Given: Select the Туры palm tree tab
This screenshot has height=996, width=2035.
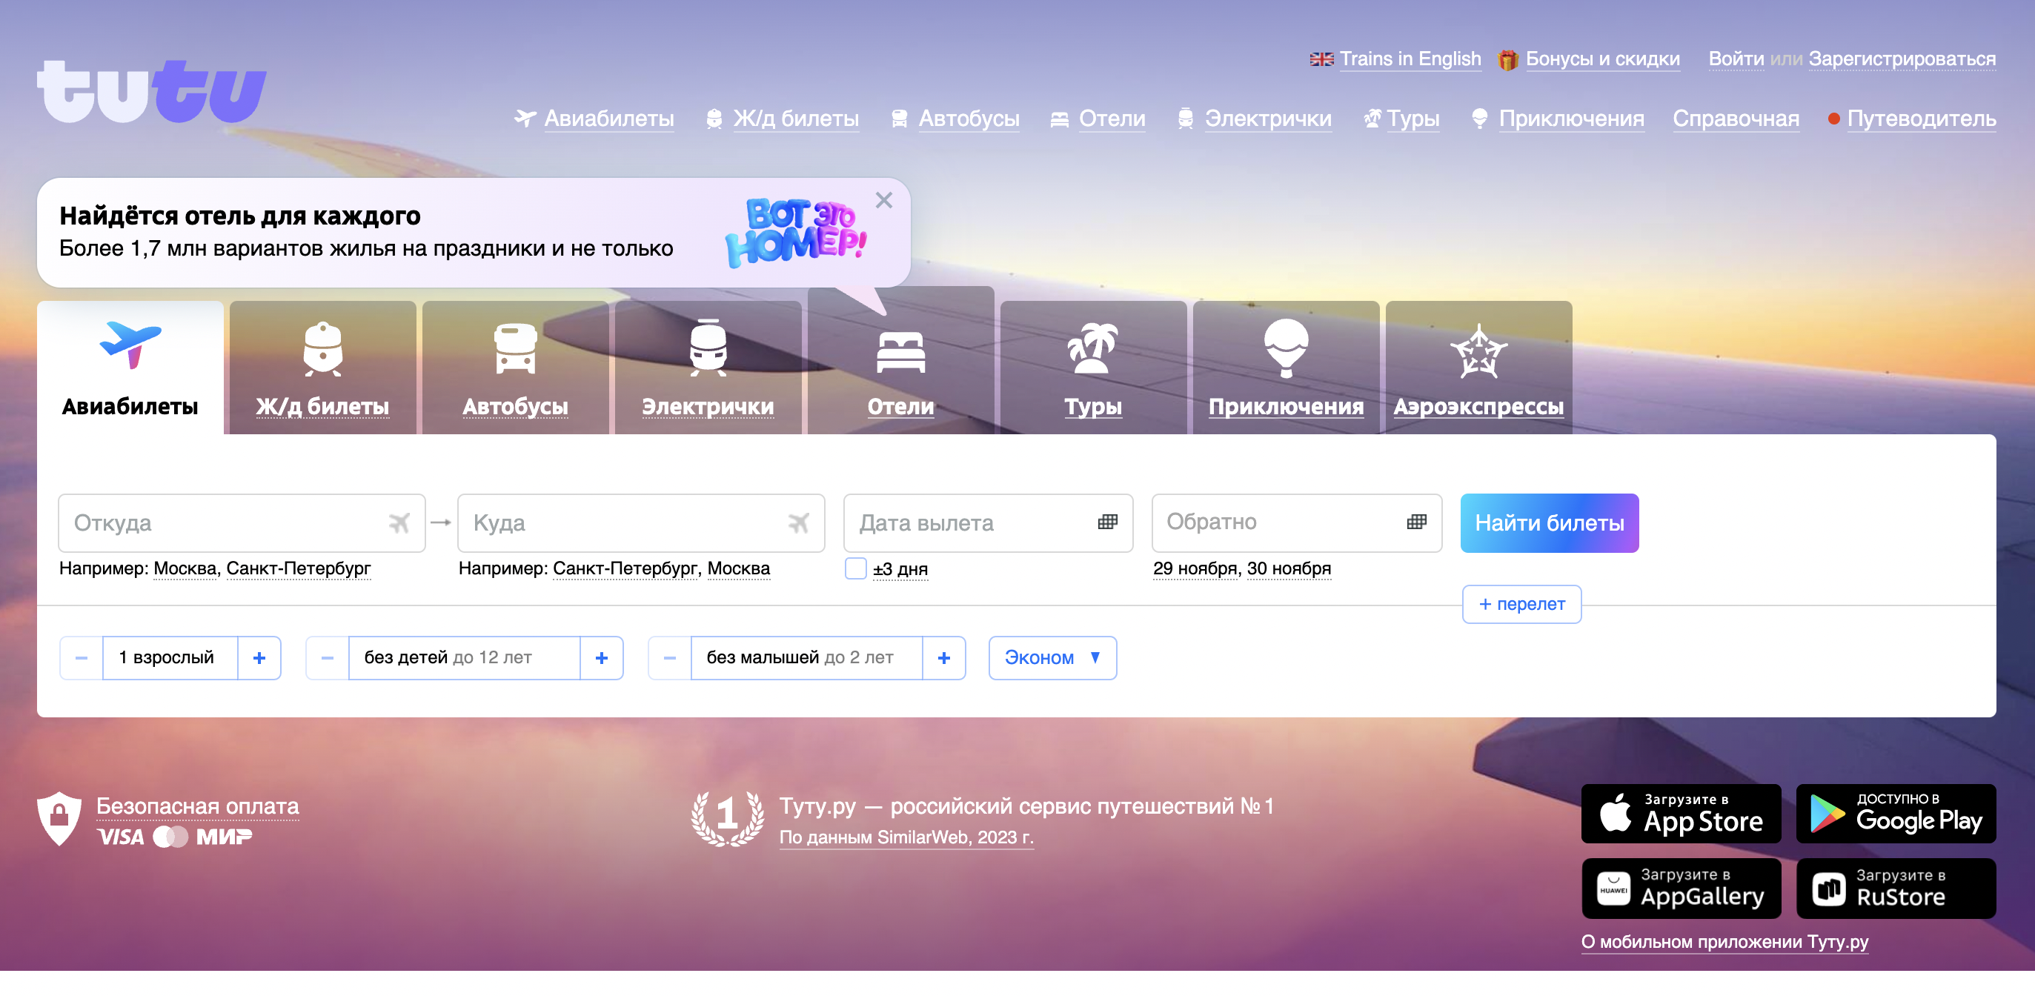Looking at the screenshot, I should click(1093, 368).
